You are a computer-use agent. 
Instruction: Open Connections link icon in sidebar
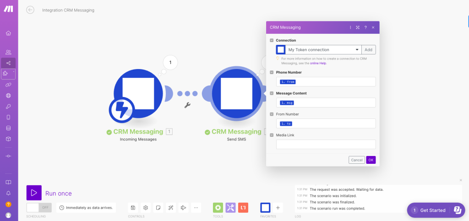[x=8, y=85]
